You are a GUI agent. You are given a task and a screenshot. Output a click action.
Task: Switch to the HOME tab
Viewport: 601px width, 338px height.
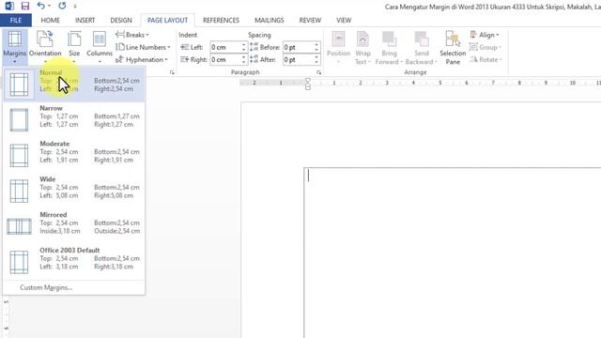50,21
